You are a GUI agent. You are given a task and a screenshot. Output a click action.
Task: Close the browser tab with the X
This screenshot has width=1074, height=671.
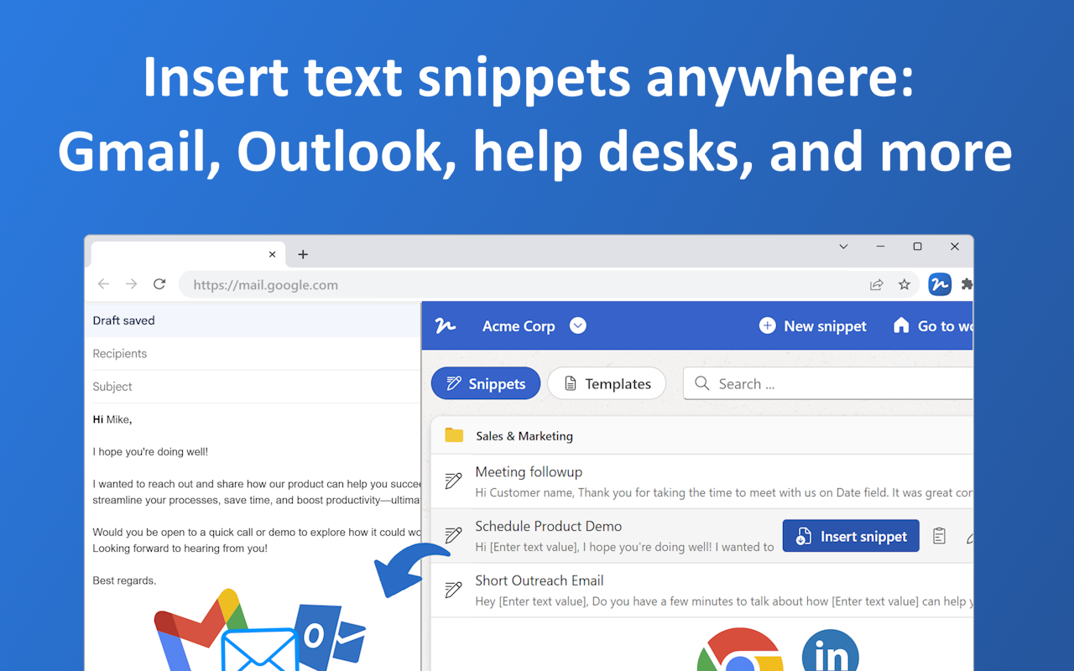[272, 254]
